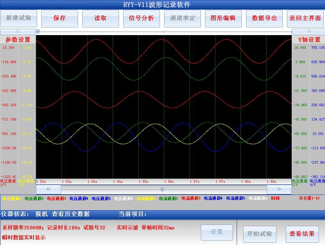Viewport: 325px width, 245px height.
Task: Click the top slider handle above waveform
Action: click(x=38, y=32)
